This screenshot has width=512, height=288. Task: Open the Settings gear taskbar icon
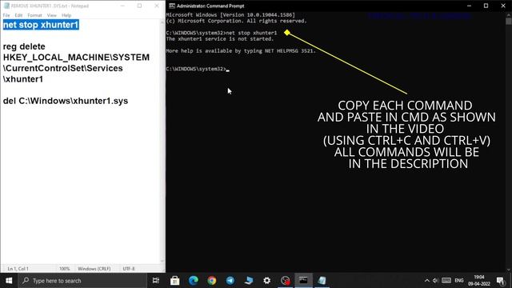tap(266, 281)
